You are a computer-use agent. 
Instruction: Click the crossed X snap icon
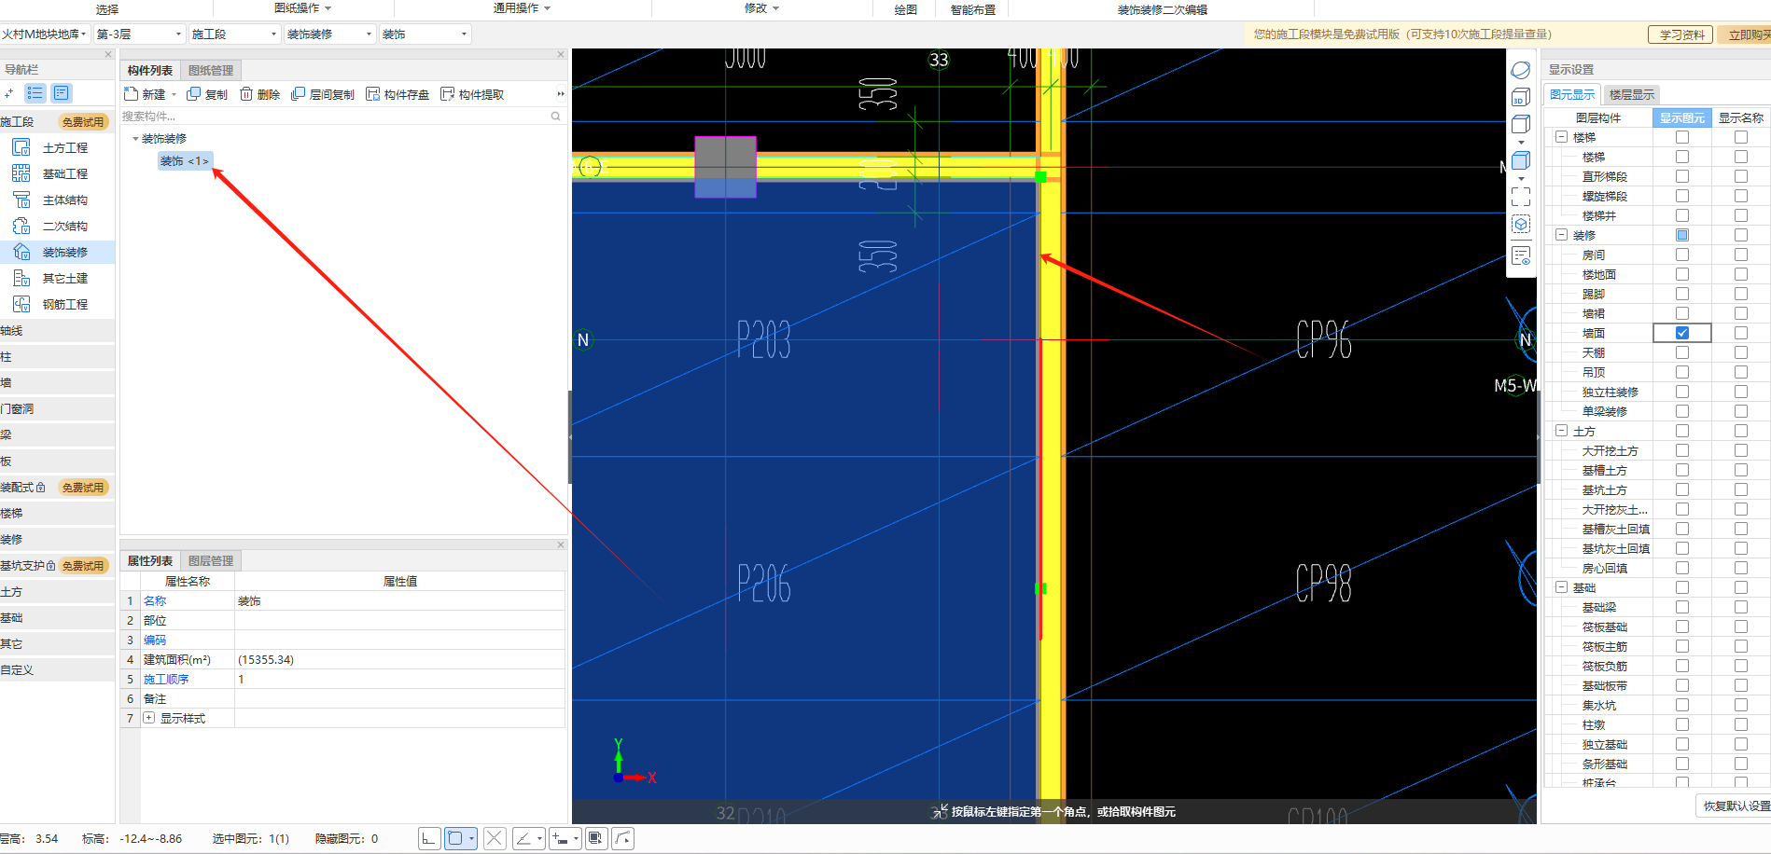click(x=495, y=838)
